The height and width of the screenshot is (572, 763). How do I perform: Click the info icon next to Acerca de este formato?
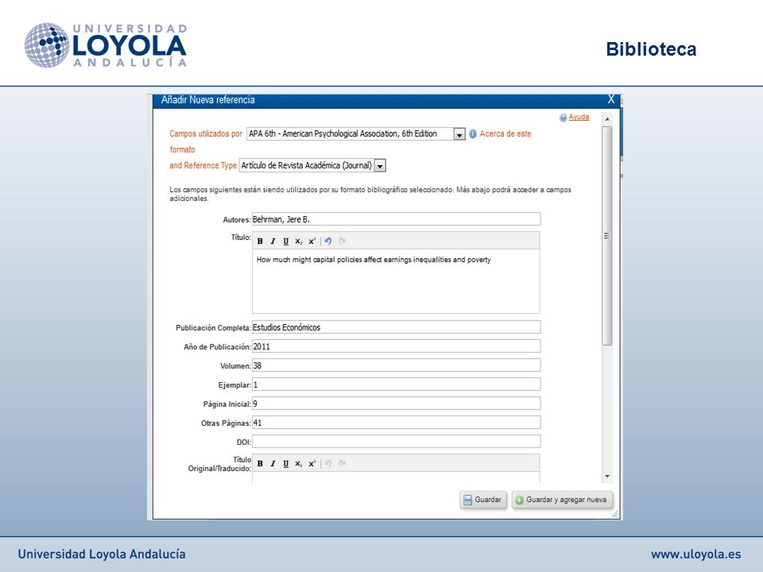(x=472, y=133)
